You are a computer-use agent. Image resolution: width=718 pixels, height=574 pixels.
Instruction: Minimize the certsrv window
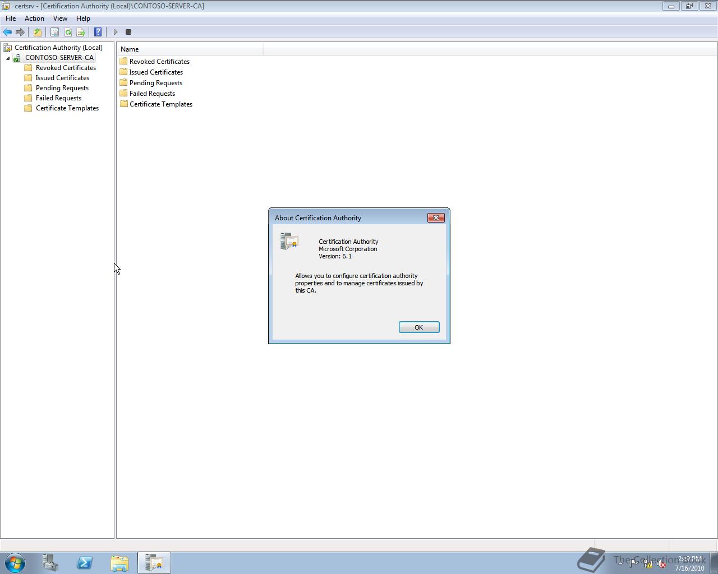click(671, 6)
